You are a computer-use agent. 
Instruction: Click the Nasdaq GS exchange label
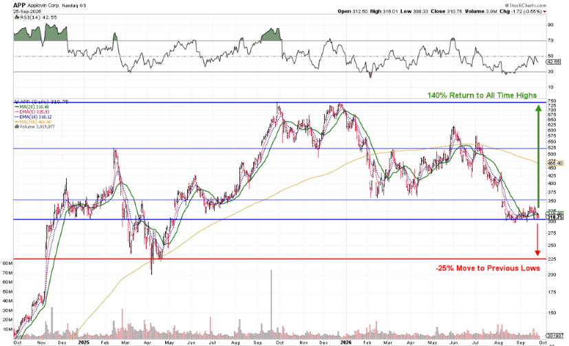point(74,6)
